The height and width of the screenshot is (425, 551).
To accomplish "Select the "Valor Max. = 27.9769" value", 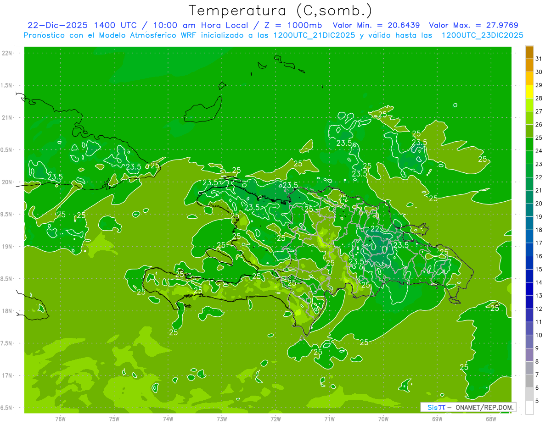I will coord(473,25).
